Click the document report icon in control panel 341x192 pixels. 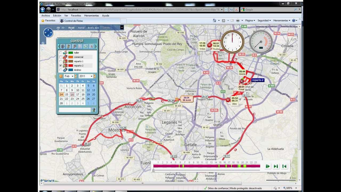[x=80, y=46]
